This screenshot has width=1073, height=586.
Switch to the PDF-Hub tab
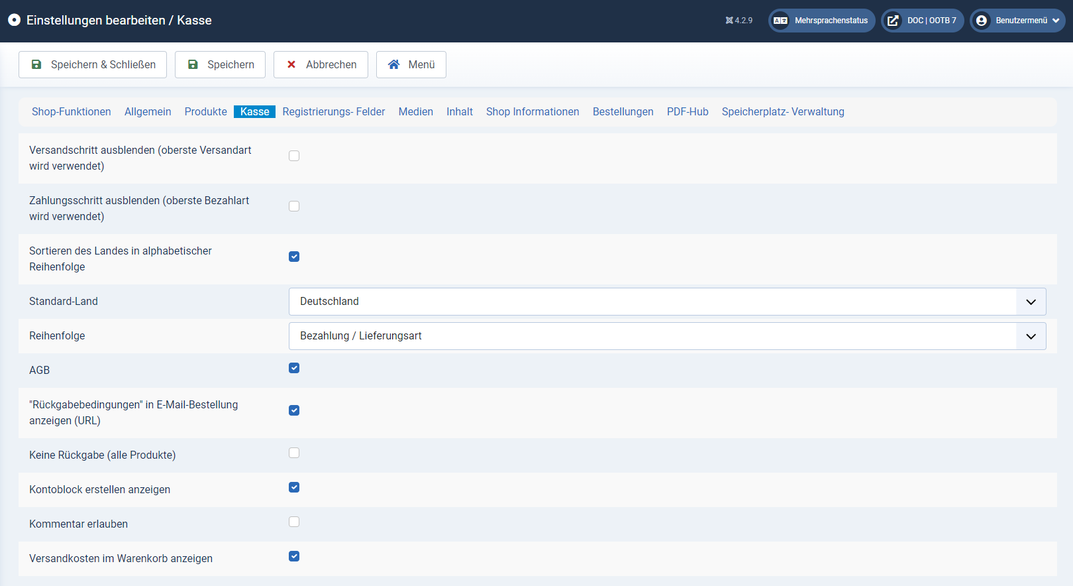[688, 111]
